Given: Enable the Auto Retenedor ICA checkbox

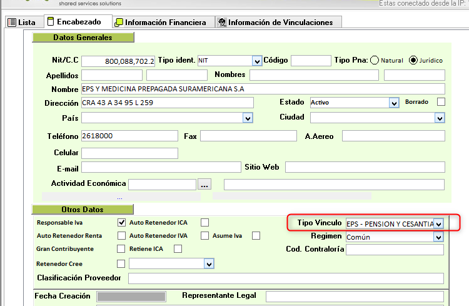Looking at the screenshot, I should [204, 223].
